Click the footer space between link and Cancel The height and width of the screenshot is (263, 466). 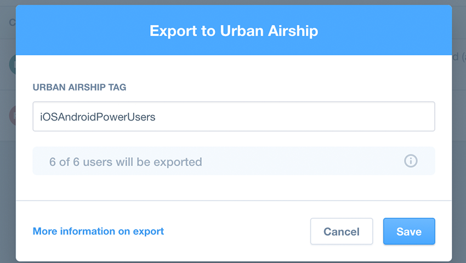coord(236,231)
